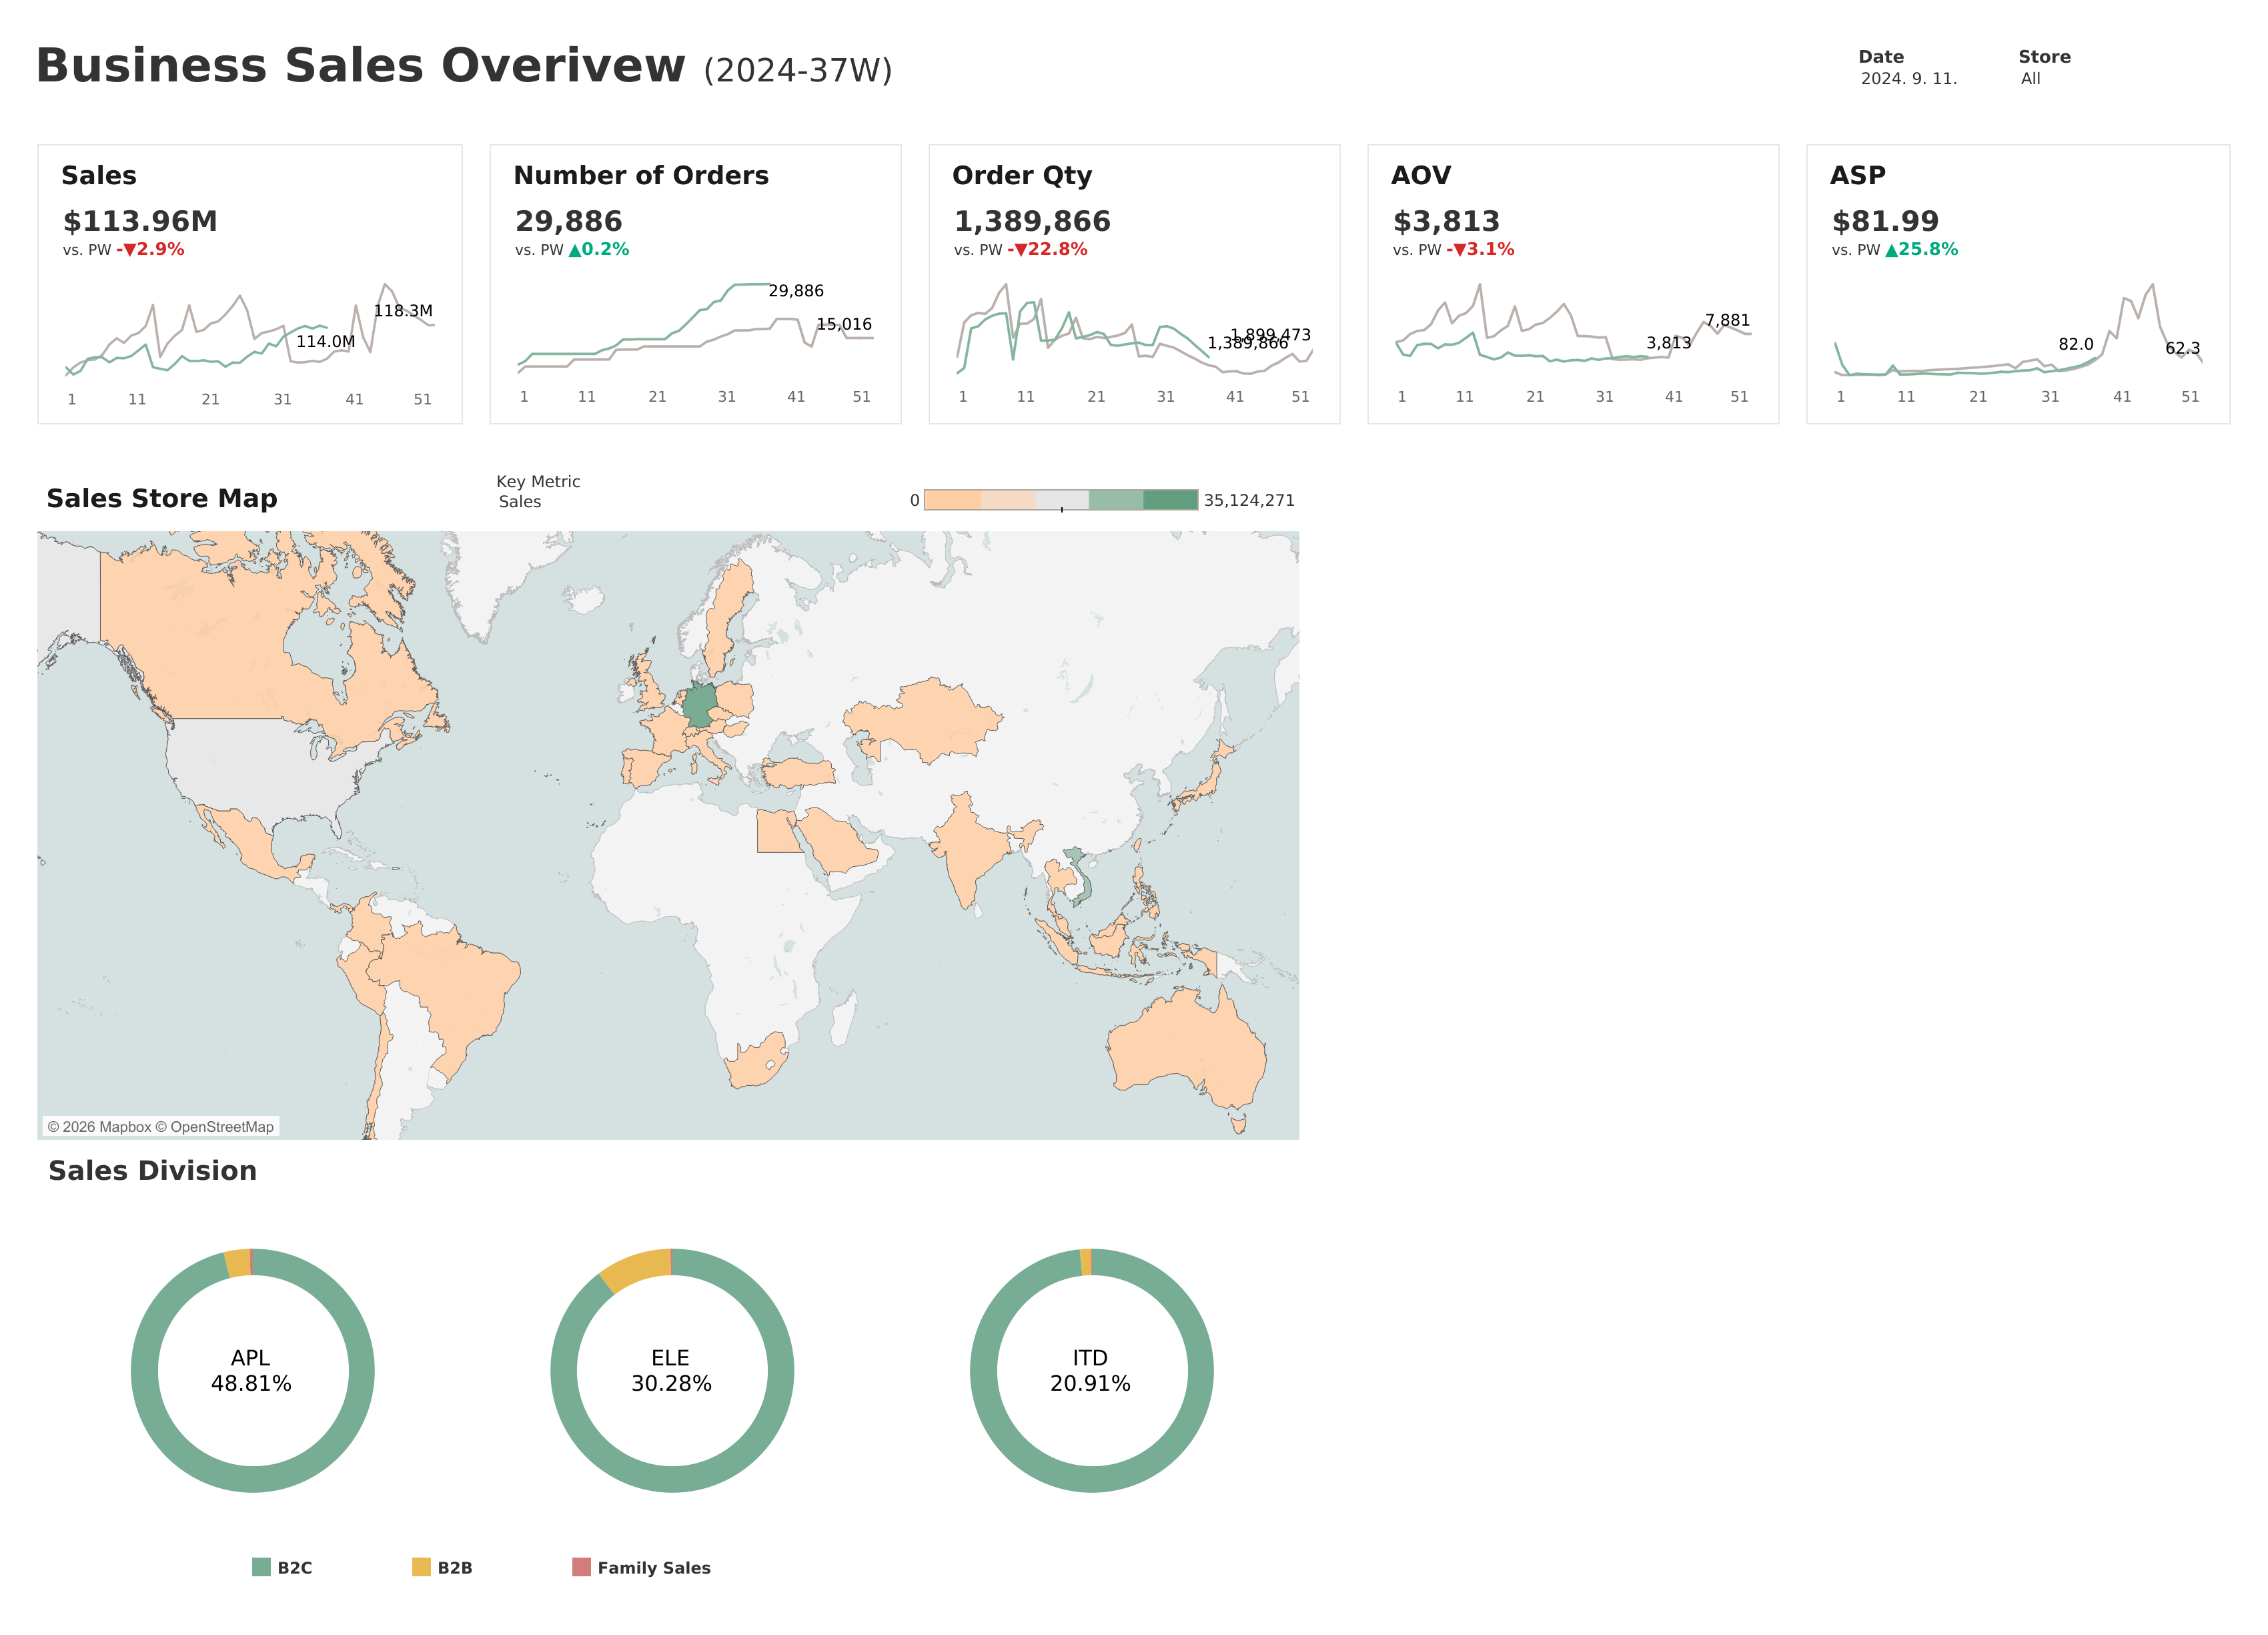2268x1635 pixels.
Task: Click the AOV trend sparkline chart
Action: (1573, 325)
